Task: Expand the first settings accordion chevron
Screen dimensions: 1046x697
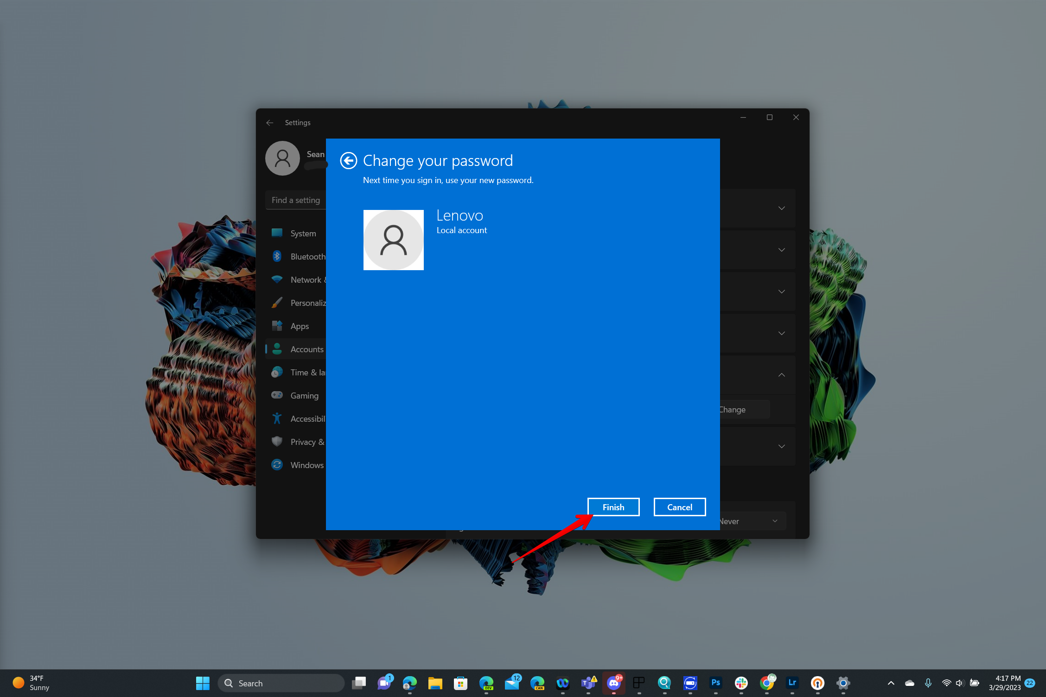Action: (x=784, y=209)
